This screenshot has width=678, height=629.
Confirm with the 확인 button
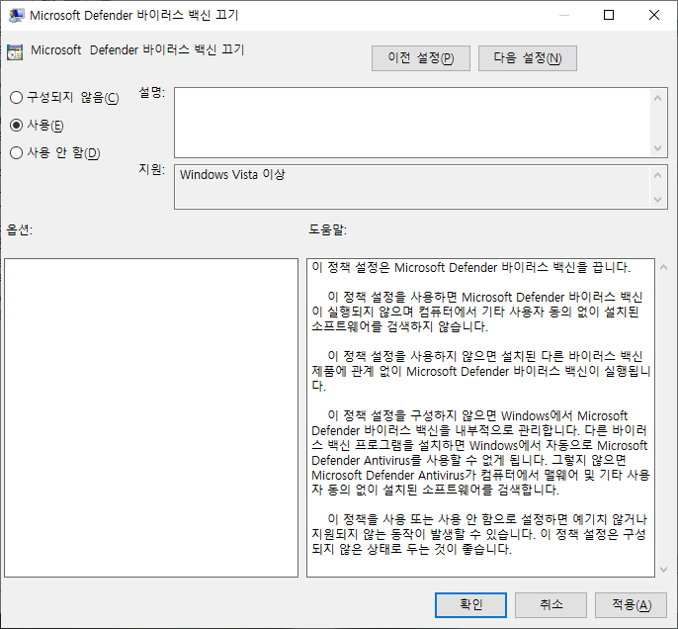tap(470, 605)
